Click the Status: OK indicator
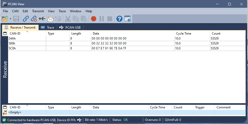This screenshot has height=124, width=248. 120,120
